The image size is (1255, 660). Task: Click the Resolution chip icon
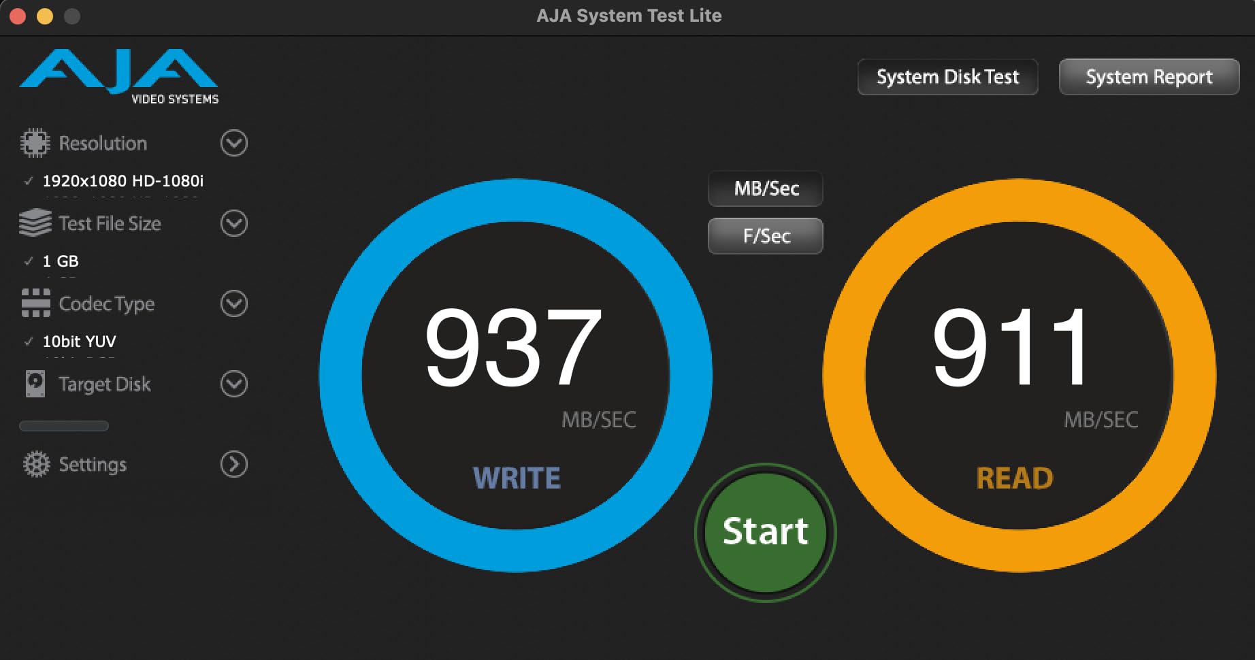pos(35,143)
